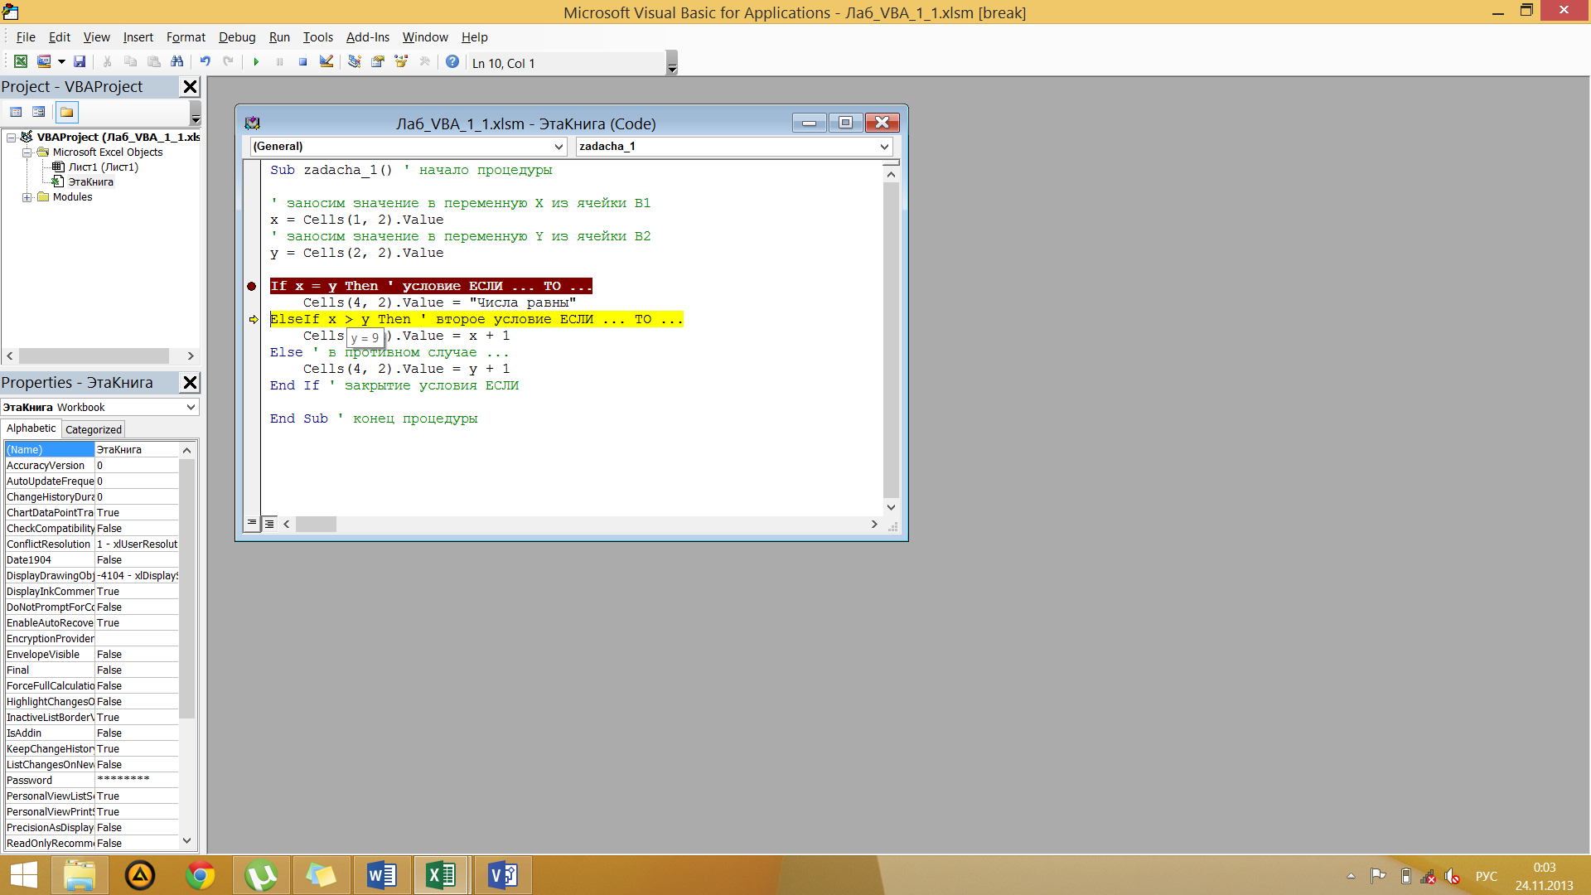
Task: Close the Project - VBAProject panel
Action: coord(190,87)
